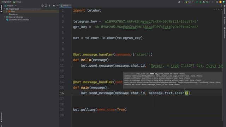226x127 pixels.
Task: Select opened file target icon in Project panel
Action: (42, 6)
